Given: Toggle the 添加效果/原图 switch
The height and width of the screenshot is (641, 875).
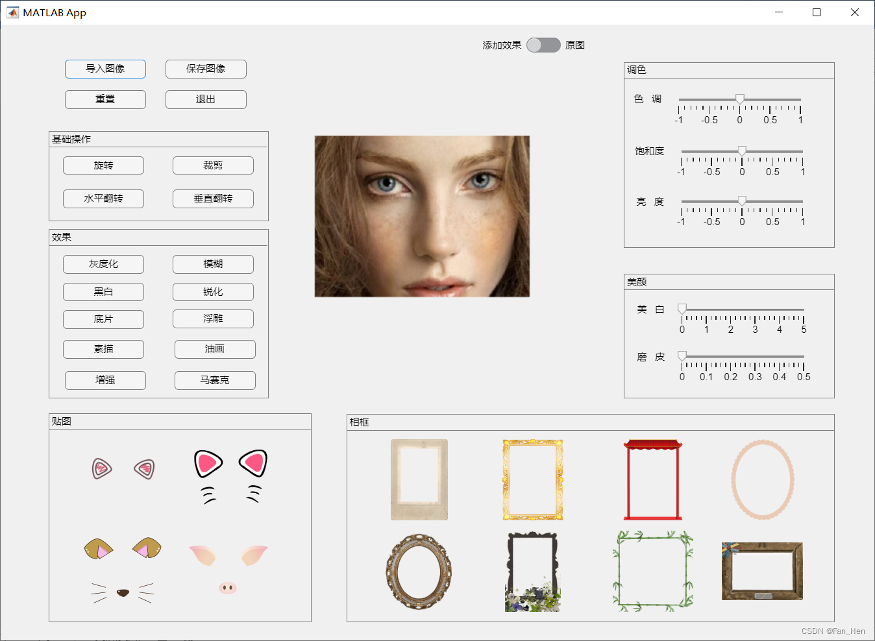Looking at the screenshot, I should (x=543, y=45).
